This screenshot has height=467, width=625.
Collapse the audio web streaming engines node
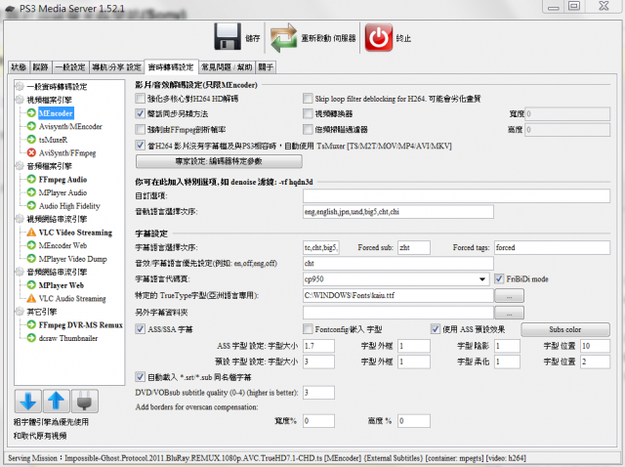pyautogui.click(x=20, y=272)
